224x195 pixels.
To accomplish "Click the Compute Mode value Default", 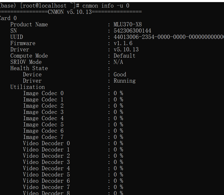I will tap(124, 56).
